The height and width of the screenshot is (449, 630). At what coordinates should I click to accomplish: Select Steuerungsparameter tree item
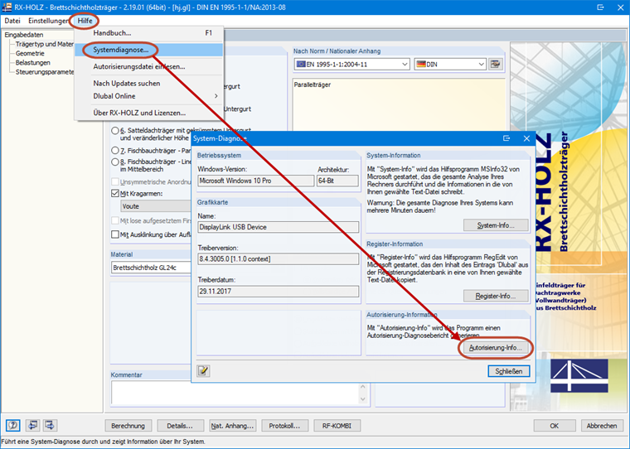click(45, 72)
